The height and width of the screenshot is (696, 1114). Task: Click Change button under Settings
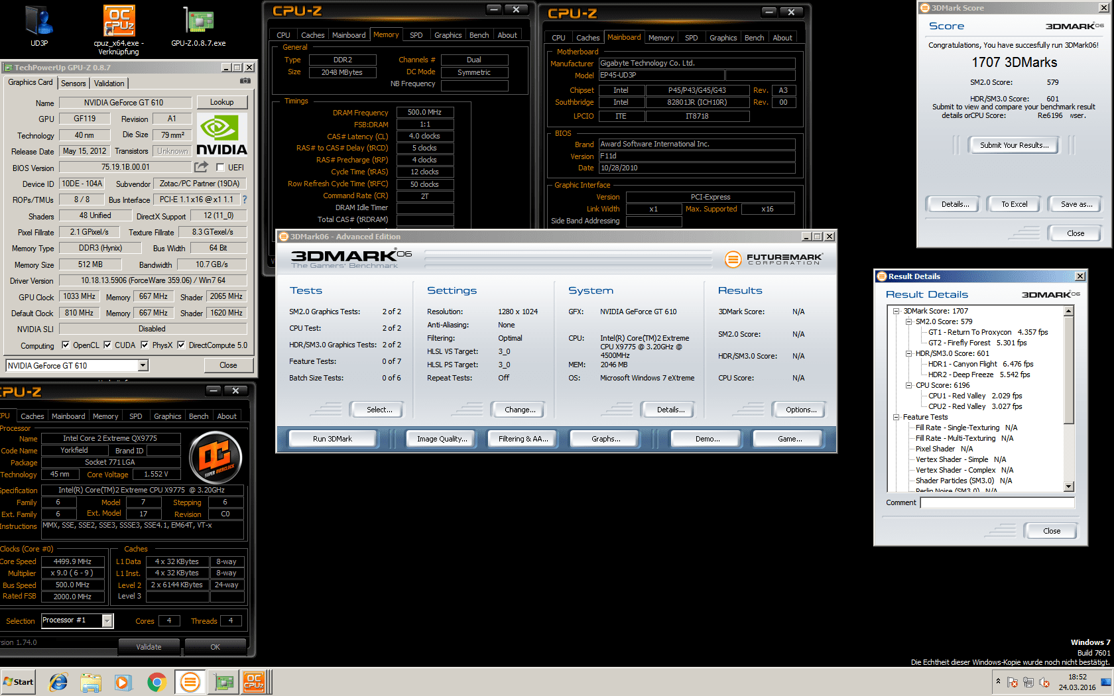coord(520,410)
